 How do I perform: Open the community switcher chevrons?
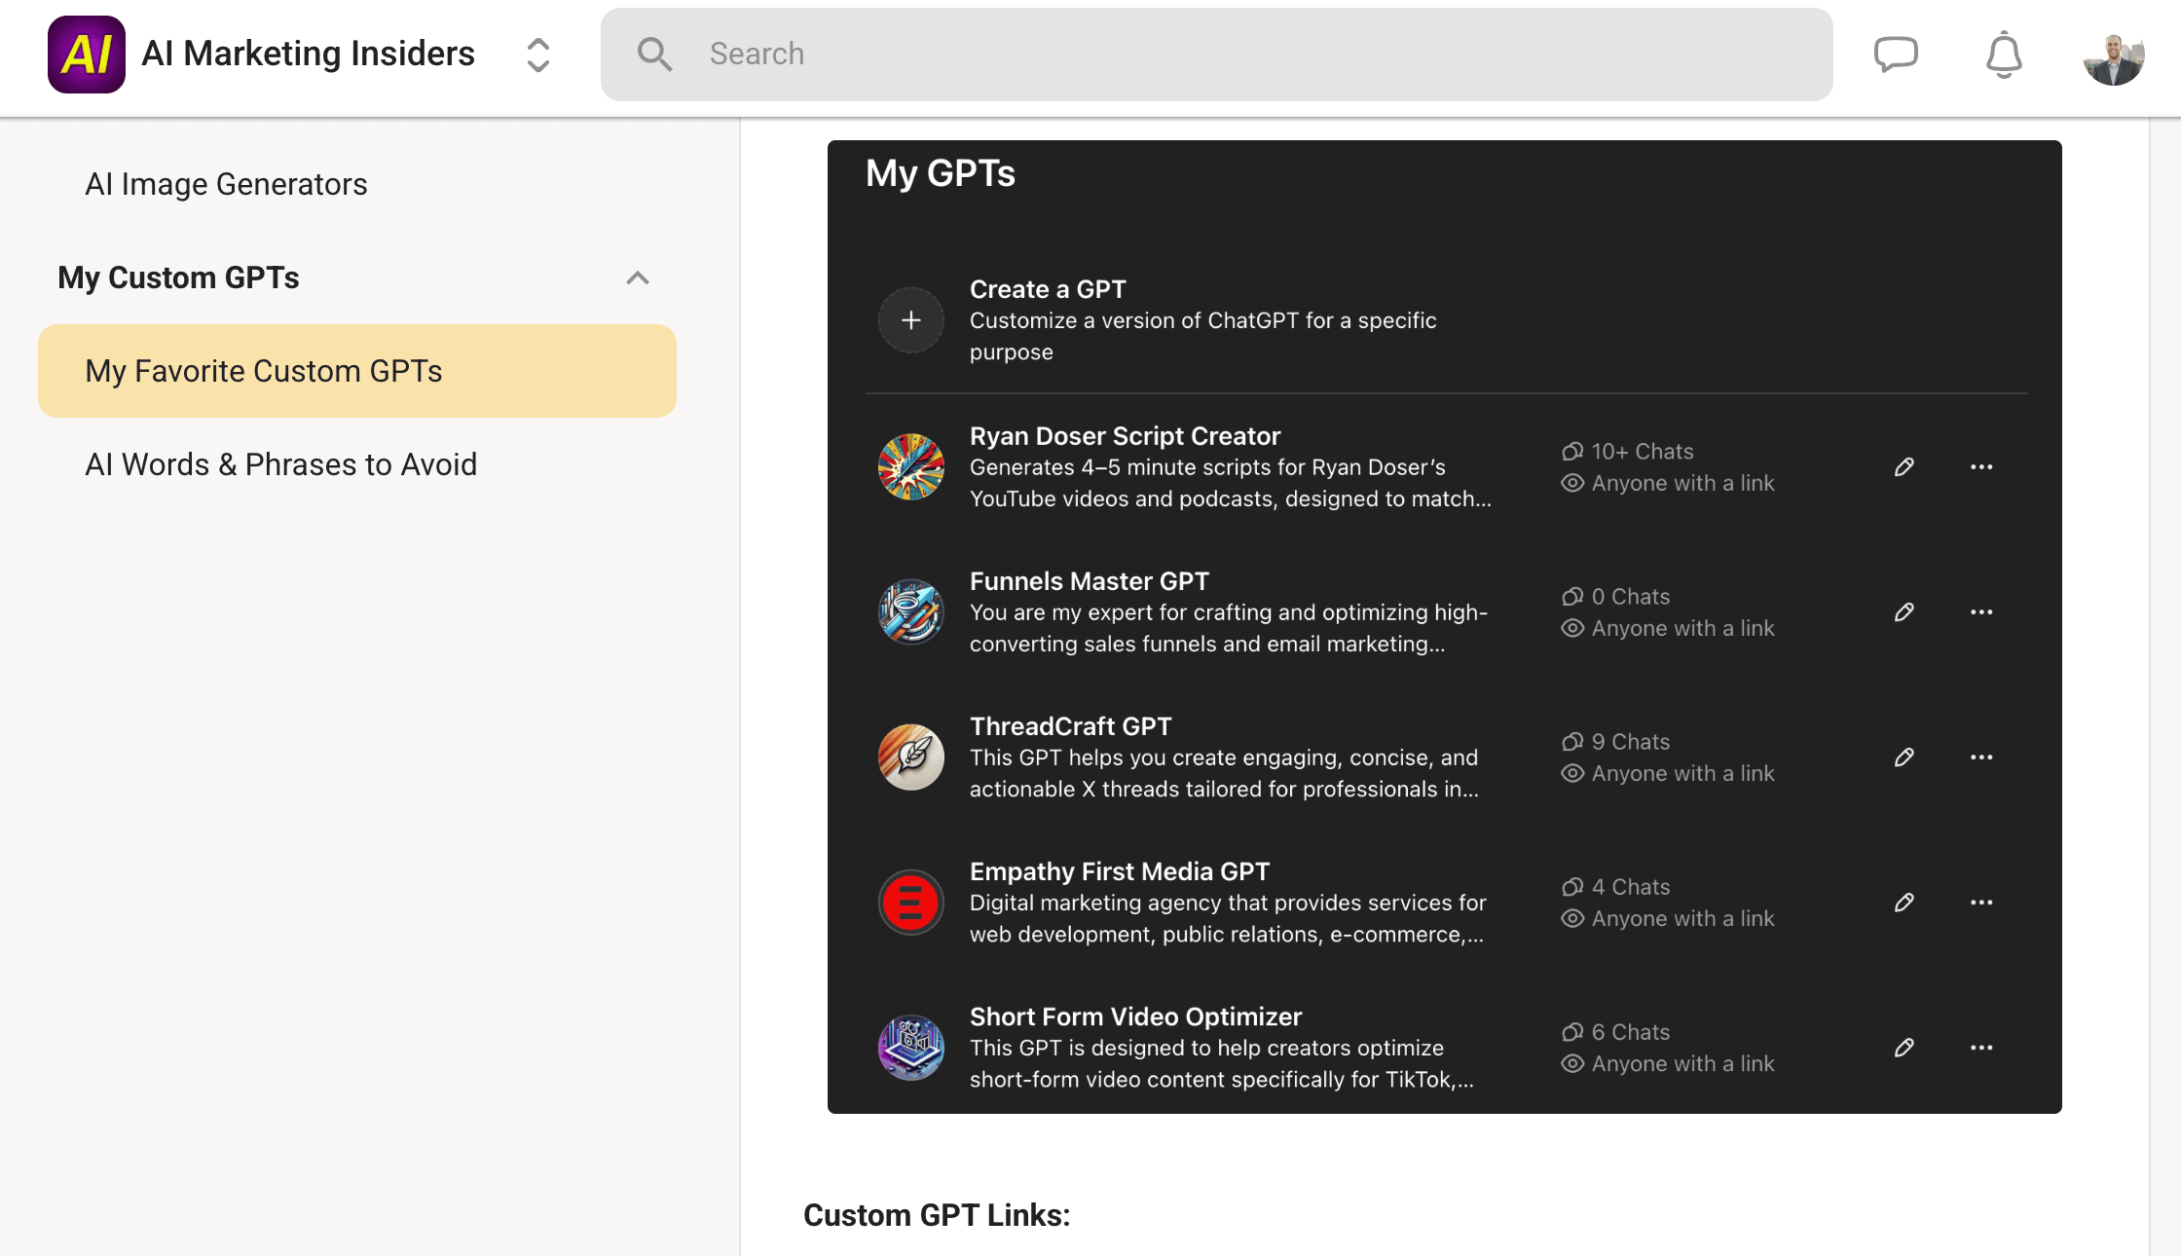538,55
